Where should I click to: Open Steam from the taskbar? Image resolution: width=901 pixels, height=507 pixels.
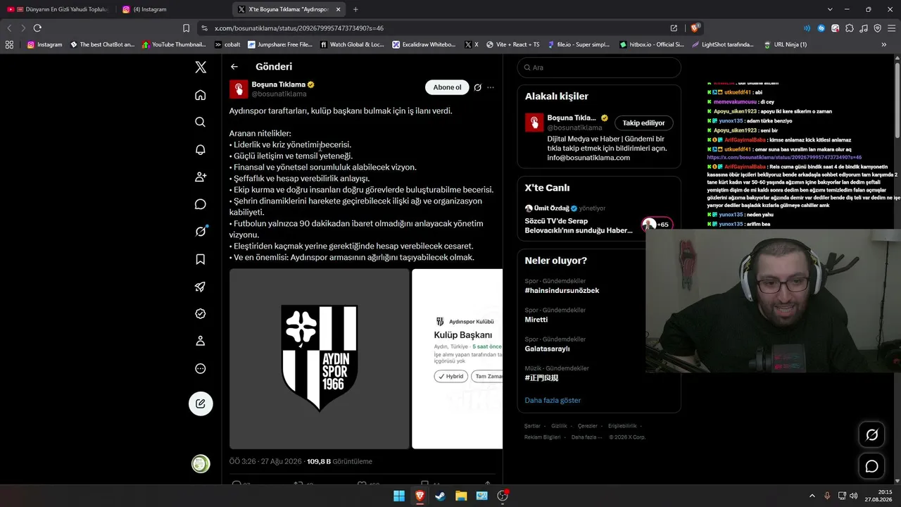441,496
